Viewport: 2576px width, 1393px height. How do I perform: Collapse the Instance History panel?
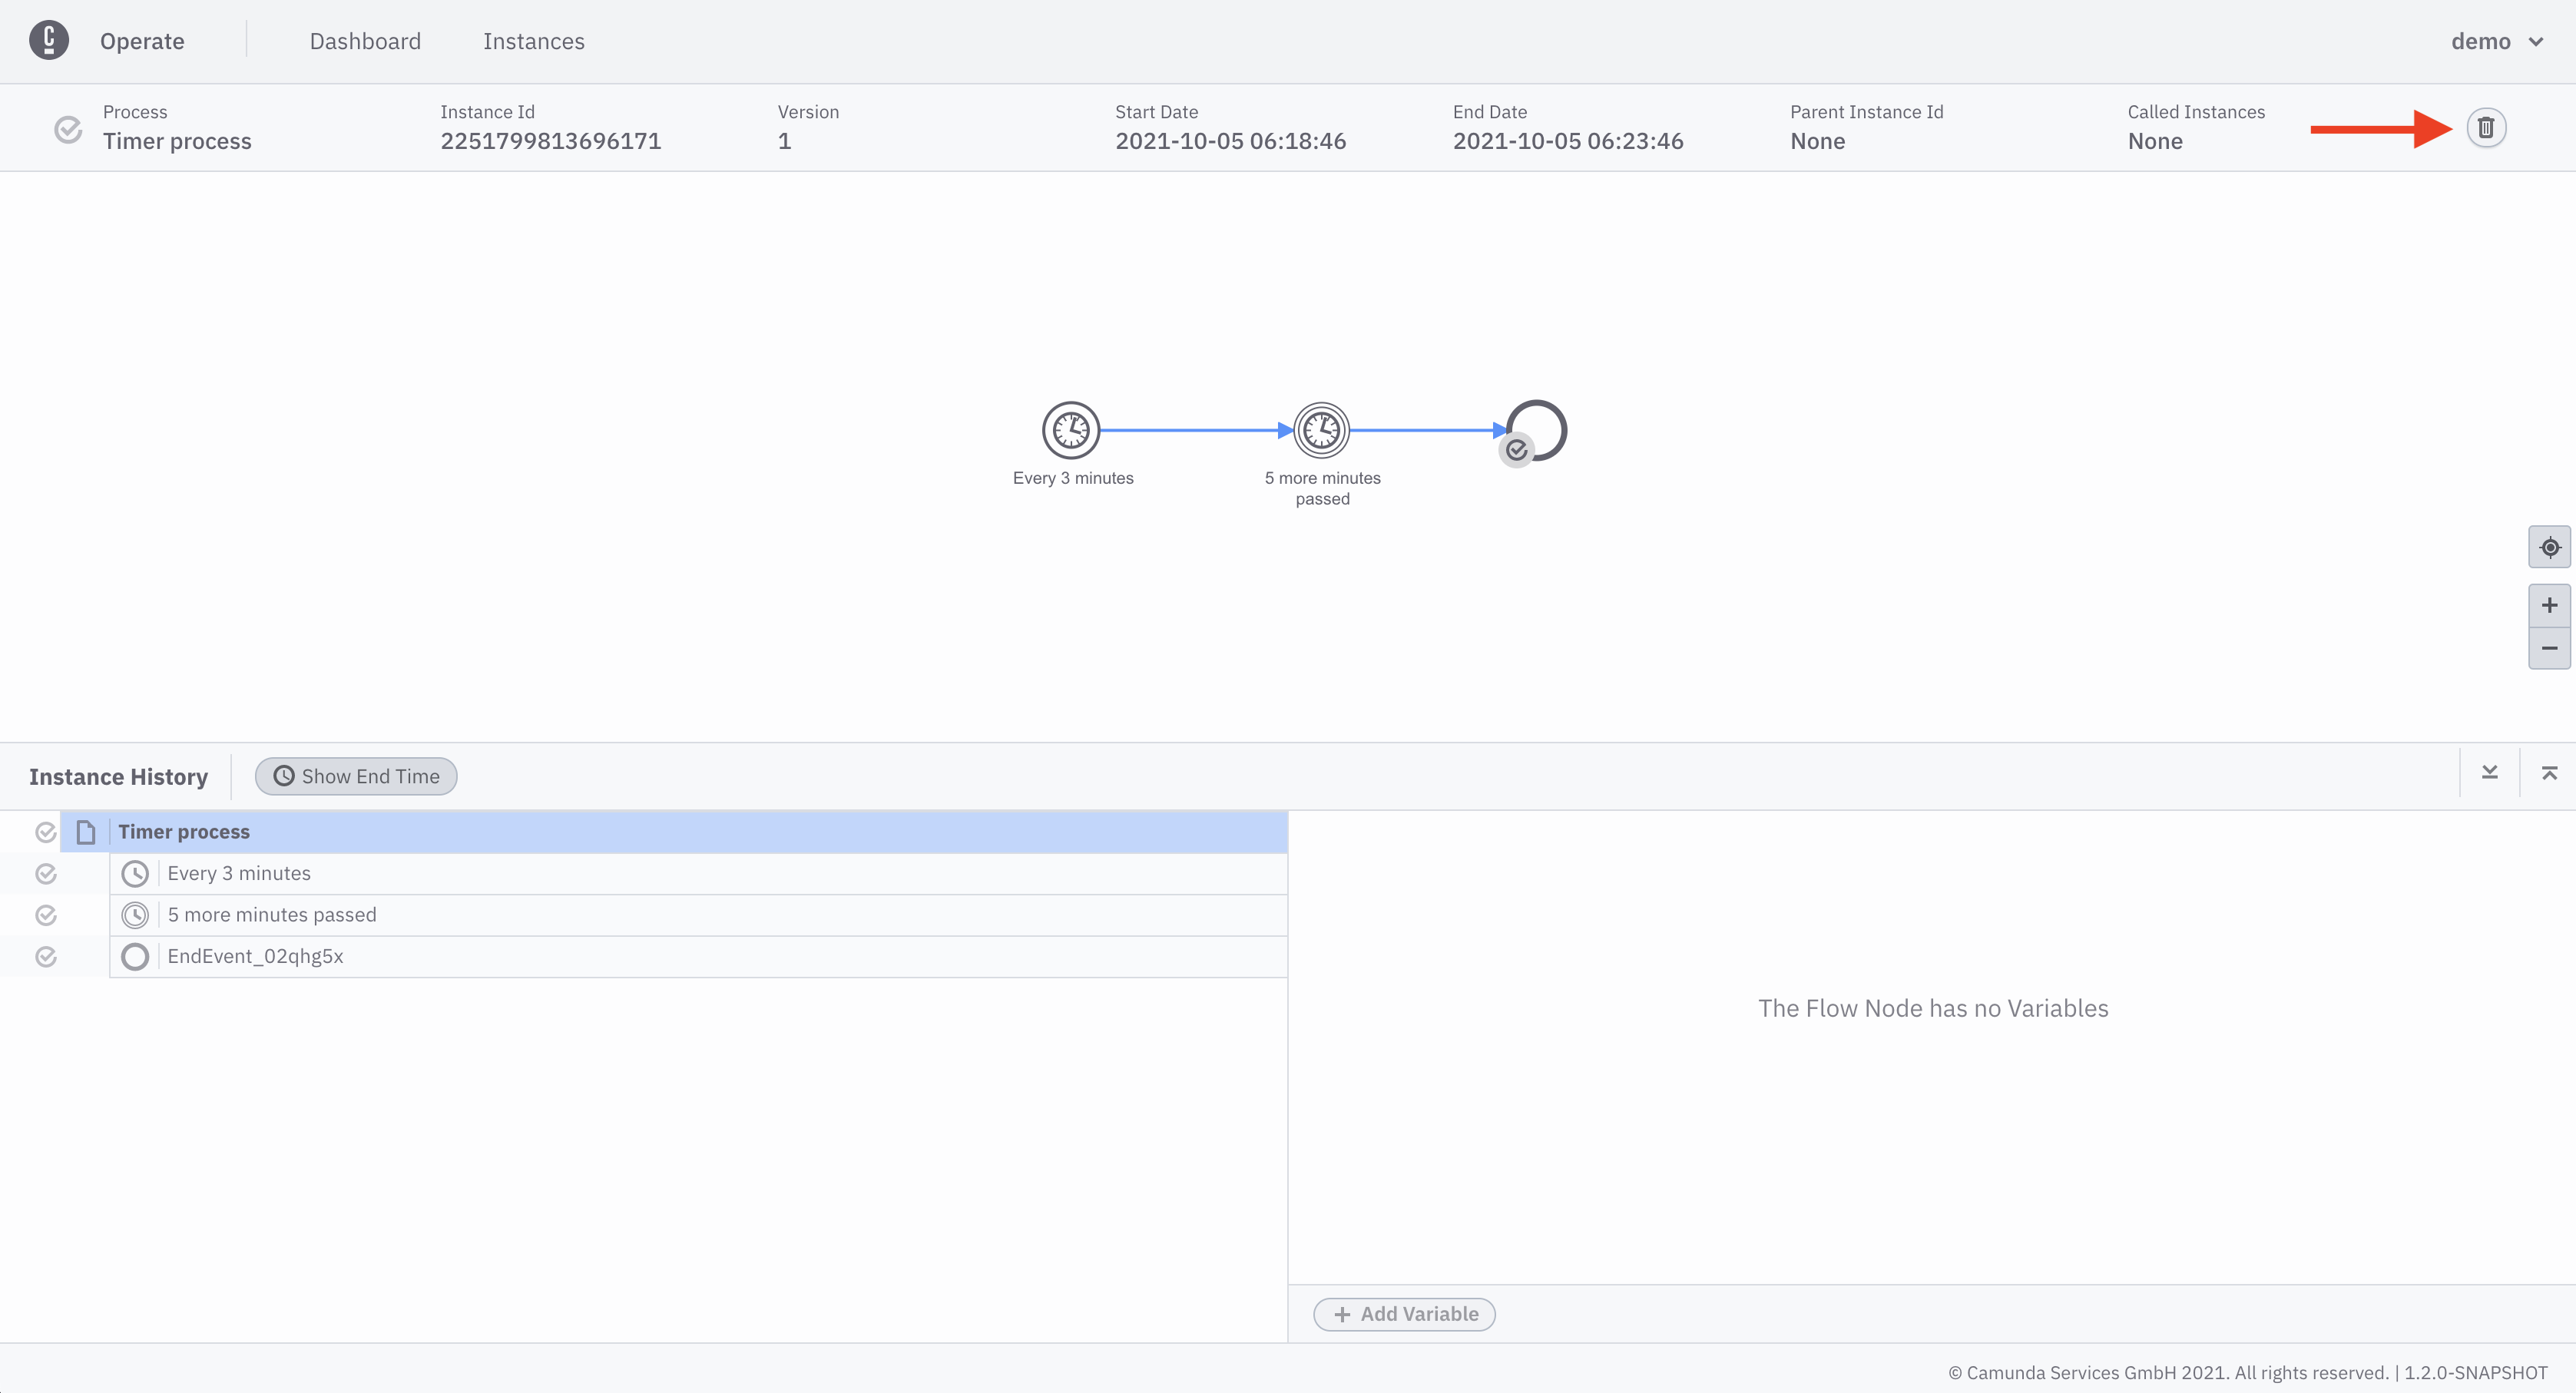[x=2490, y=772]
